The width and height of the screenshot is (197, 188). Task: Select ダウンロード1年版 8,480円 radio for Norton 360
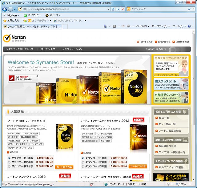click(9, 158)
